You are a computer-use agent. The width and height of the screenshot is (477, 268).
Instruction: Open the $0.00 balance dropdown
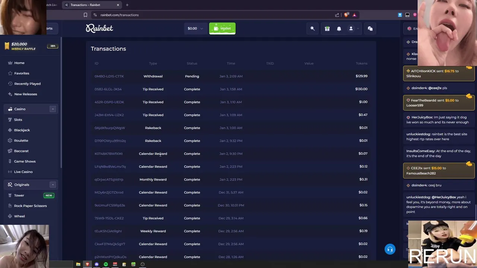tap(195, 28)
